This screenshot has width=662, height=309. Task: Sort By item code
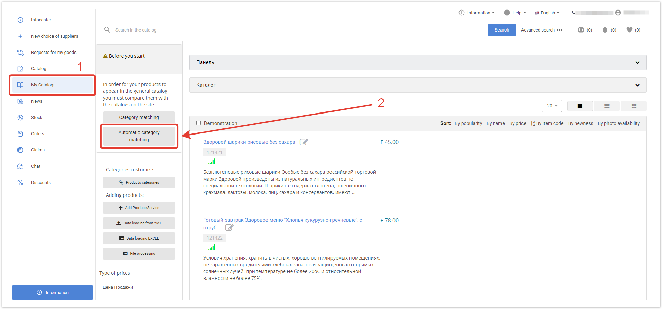(x=547, y=124)
